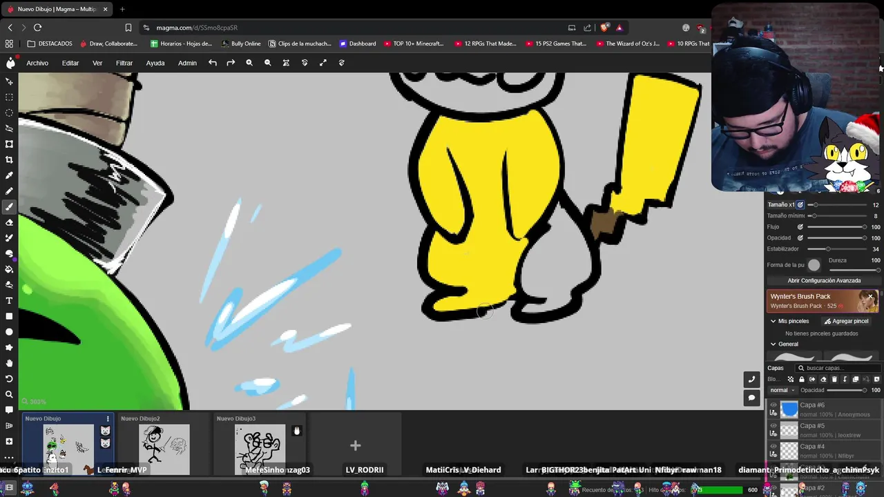The image size is (884, 497).
Task: Select the hand pan tool
Action: pyautogui.click(x=9, y=363)
